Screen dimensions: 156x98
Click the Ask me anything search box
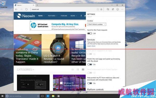(x=22, y=96)
